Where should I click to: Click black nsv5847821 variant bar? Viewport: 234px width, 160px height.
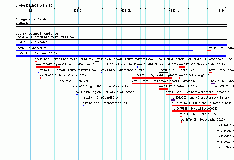(164, 73)
